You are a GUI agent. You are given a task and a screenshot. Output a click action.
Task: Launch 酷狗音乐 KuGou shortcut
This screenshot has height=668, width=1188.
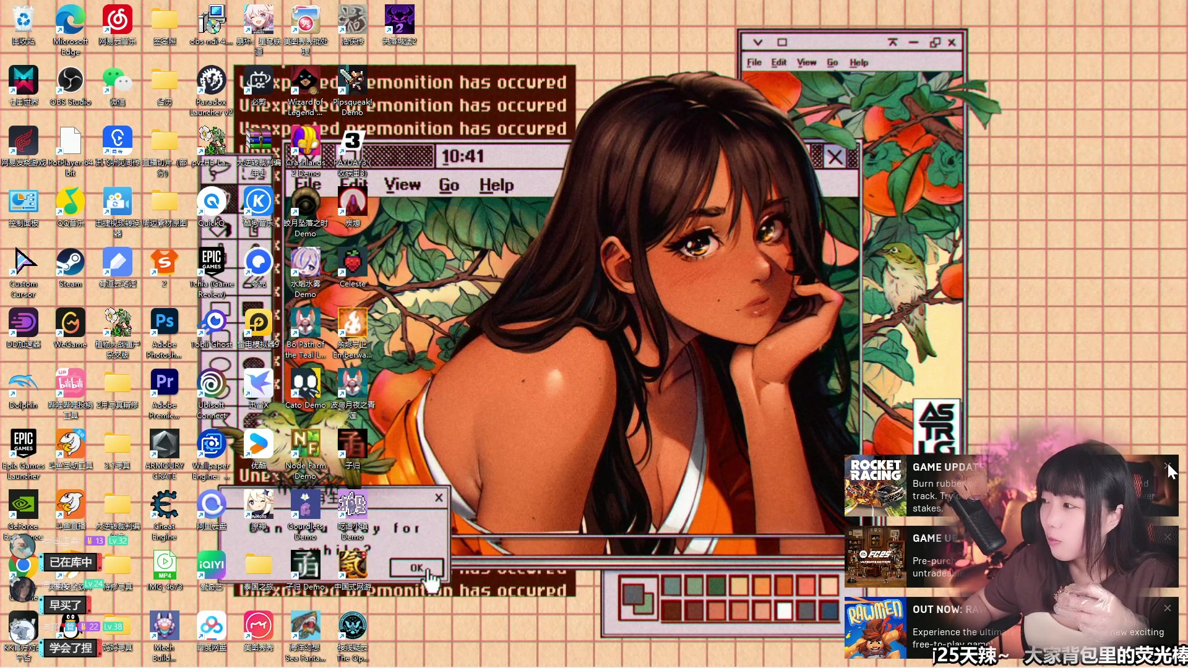click(259, 207)
